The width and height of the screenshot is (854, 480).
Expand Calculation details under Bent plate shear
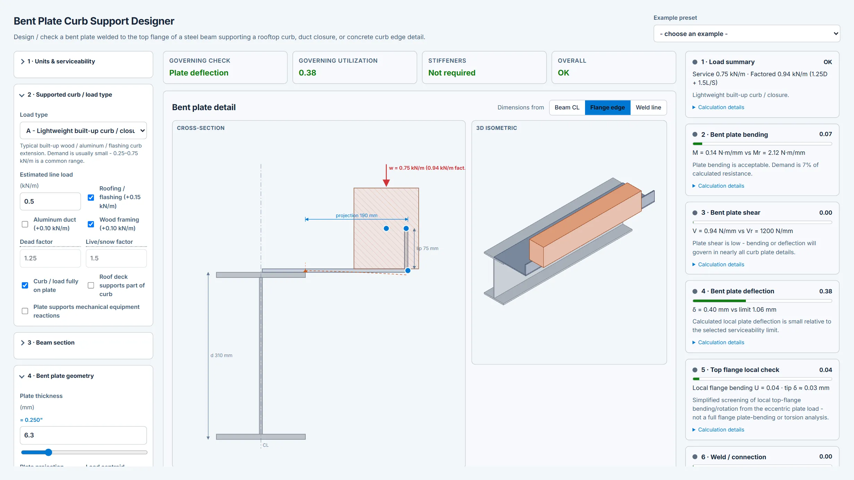[718, 265]
